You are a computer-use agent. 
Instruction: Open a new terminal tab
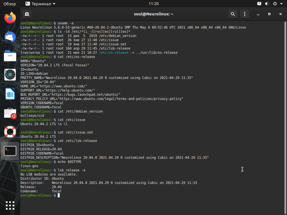pyautogui.click(x=27, y=14)
